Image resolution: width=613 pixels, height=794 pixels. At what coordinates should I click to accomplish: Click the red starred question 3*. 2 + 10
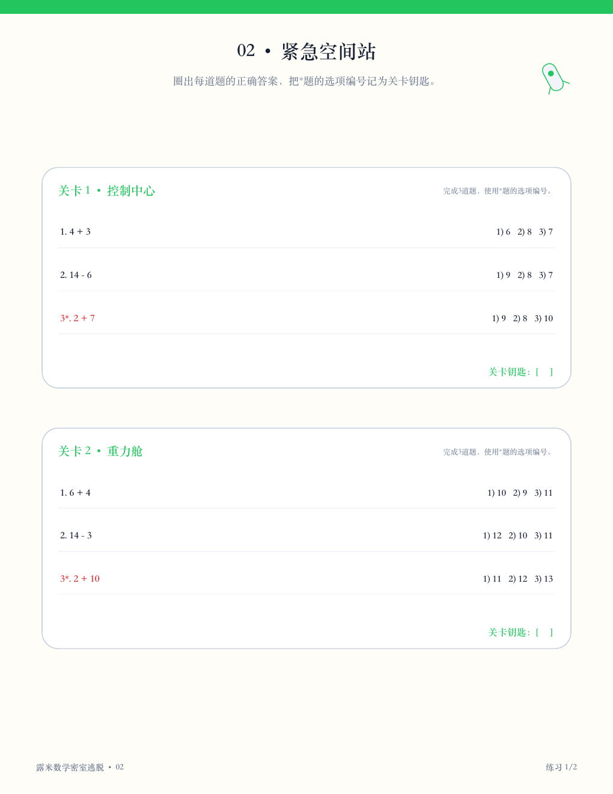tap(80, 579)
